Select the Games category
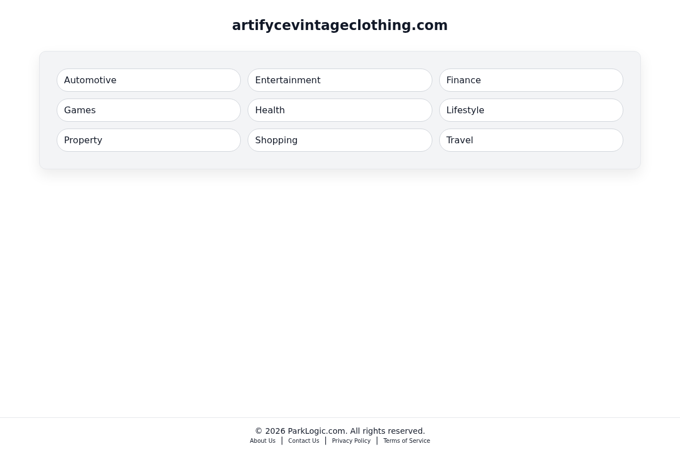The height and width of the screenshot is (453, 680). 148,110
